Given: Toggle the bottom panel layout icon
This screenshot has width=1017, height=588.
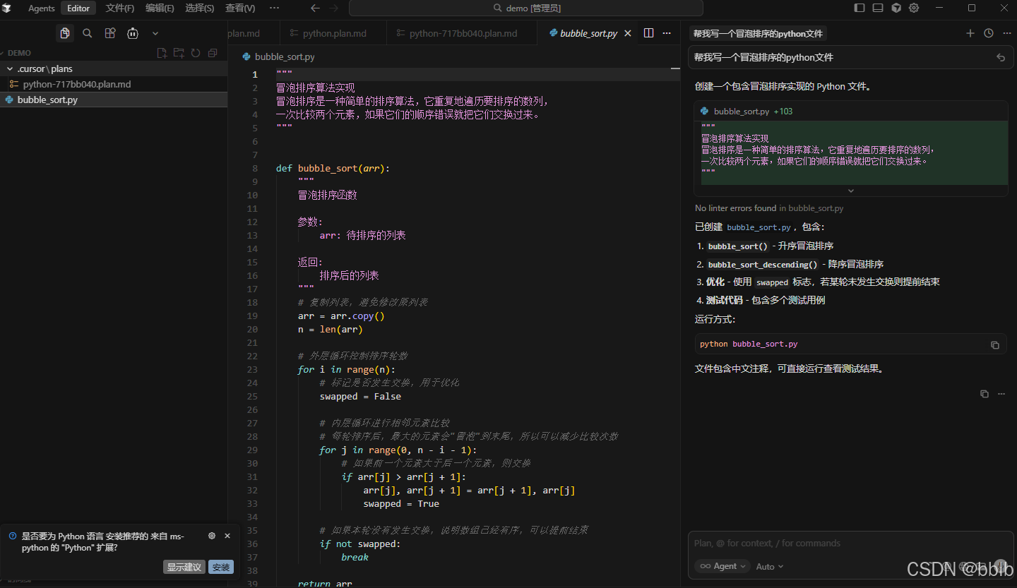Looking at the screenshot, I should click(x=878, y=8).
